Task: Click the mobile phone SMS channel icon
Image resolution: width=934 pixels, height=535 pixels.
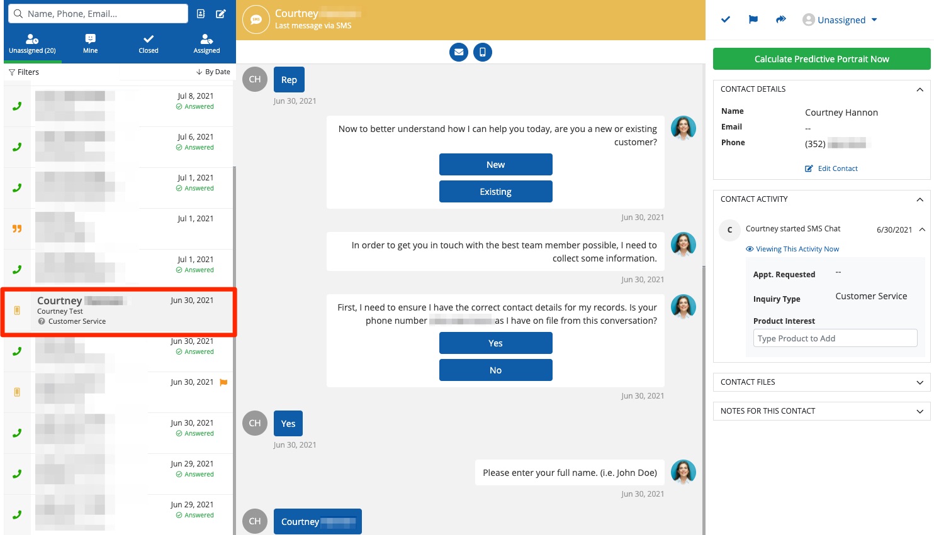Action: [x=483, y=52]
